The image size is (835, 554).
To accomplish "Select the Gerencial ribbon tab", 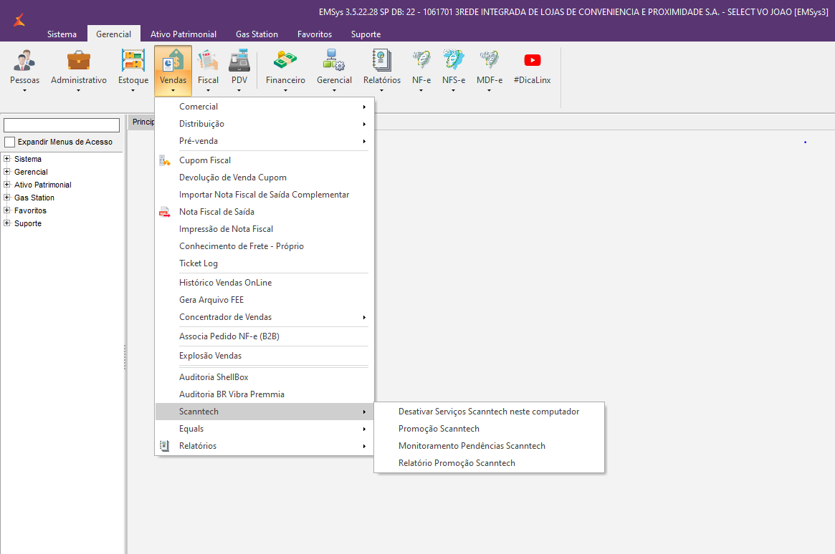I will click(x=113, y=34).
